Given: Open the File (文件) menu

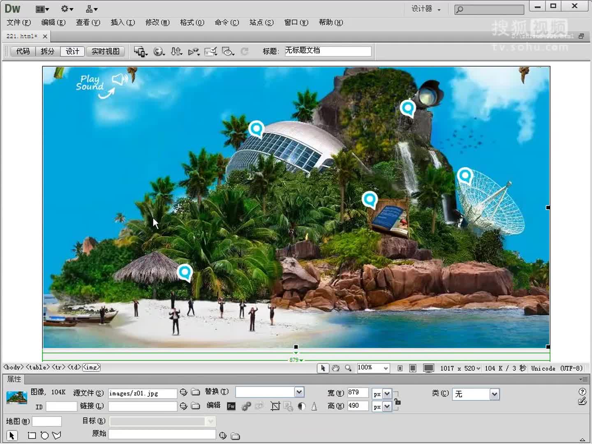Looking at the screenshot, I should coord(18,23).
